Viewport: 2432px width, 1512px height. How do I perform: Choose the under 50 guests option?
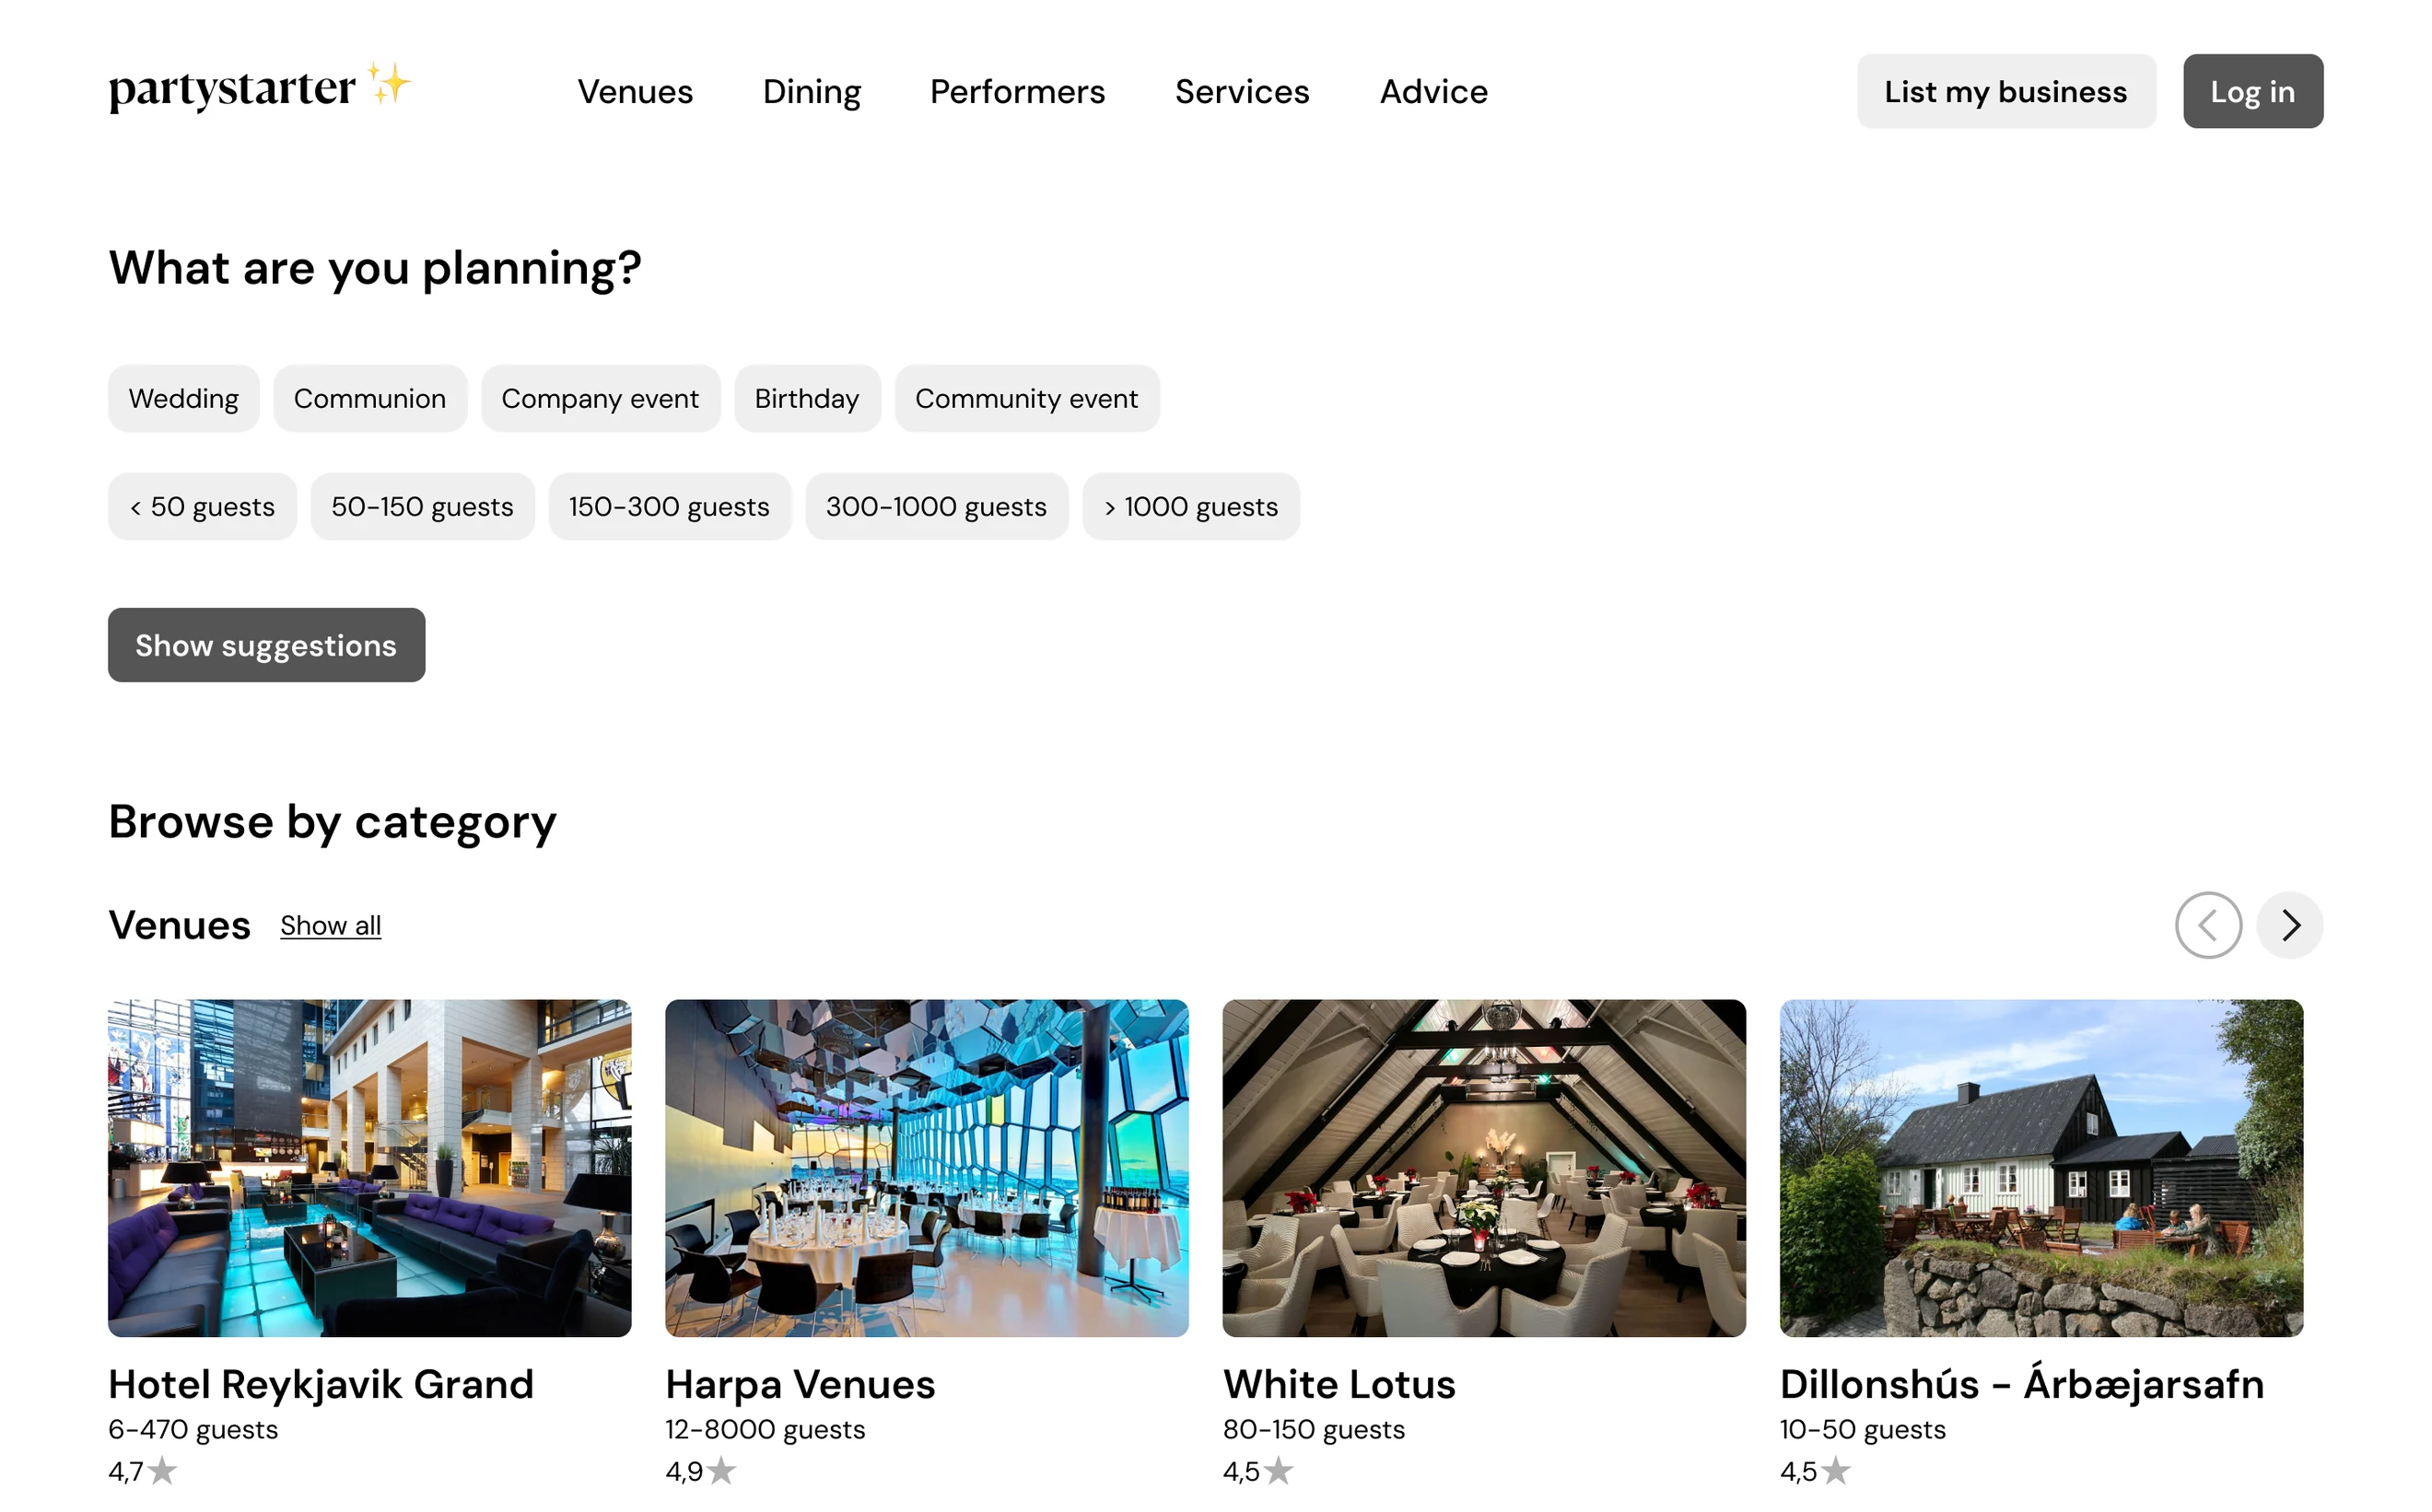click(202, 506)
